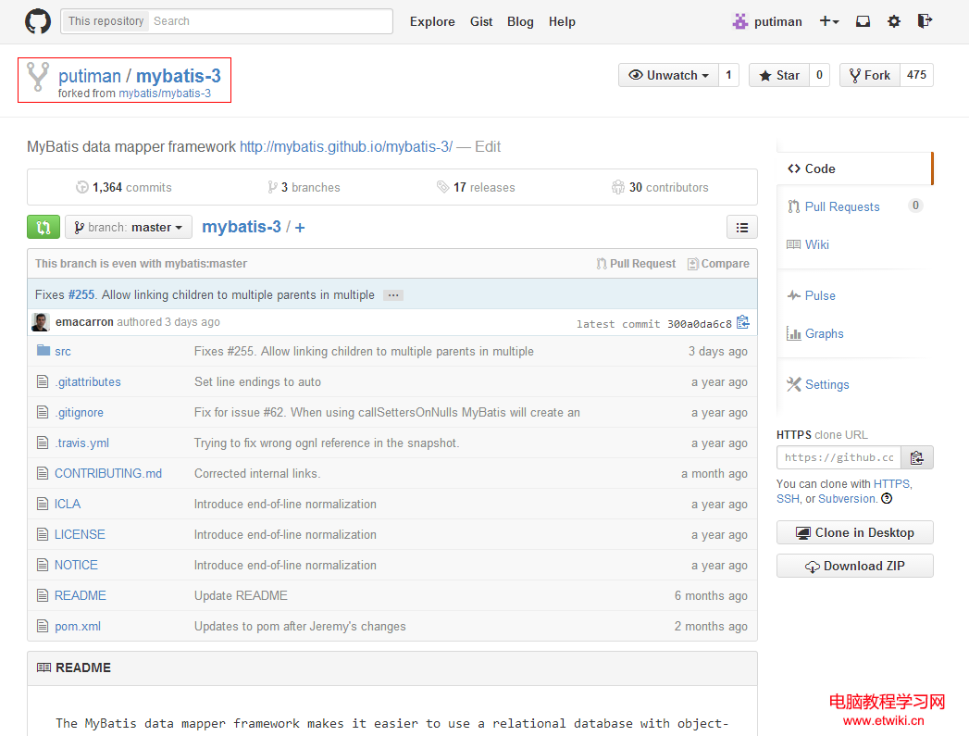Click Explore in the top navigation
The height and width of the screenshot is (736, 969).
[x=432, y=21]
